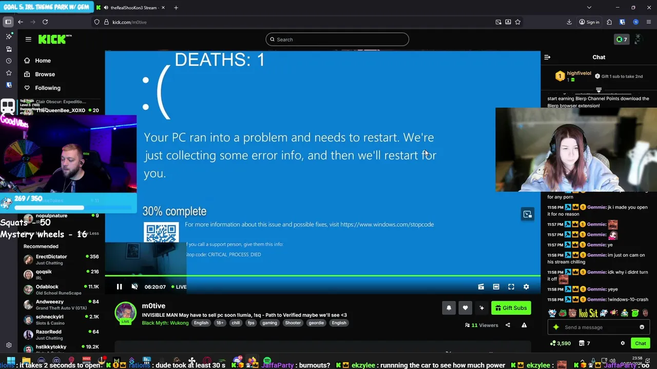Open the browser extensions icon
The image size is (657, 369).
(609, 22)
